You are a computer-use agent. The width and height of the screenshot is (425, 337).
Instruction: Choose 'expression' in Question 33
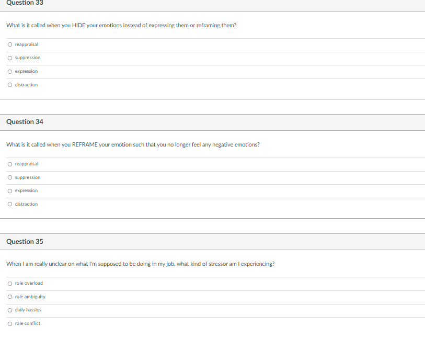click(26, 71)
